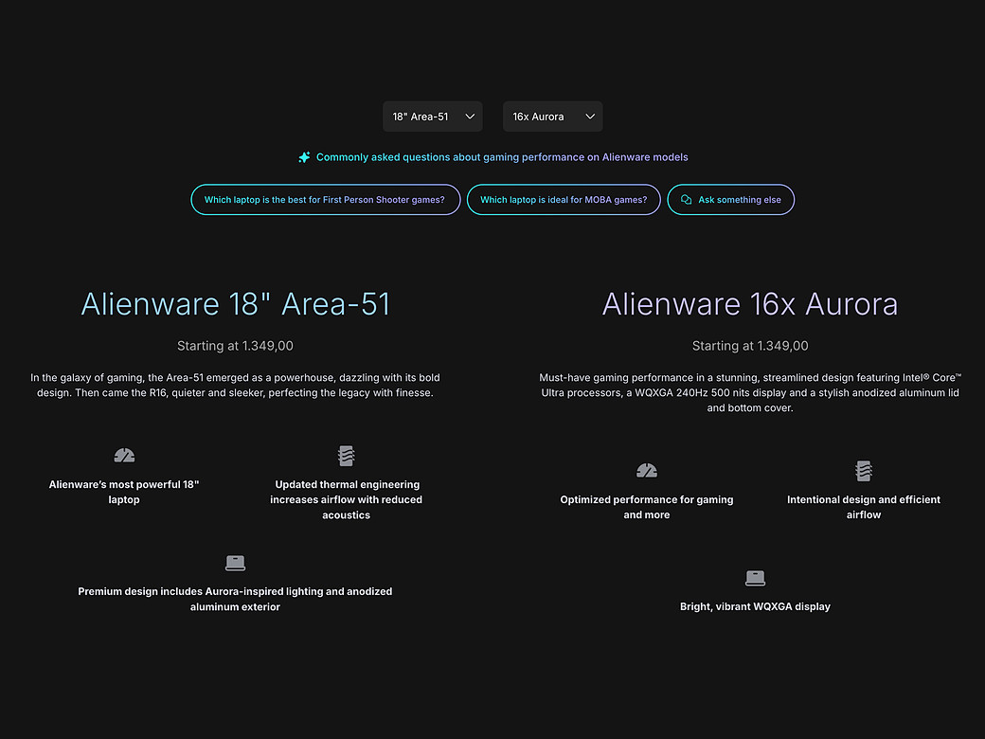Click the airflow icon above 'Updated thermal engineering'
The image size is (985, 739).
tap(346, 456)
